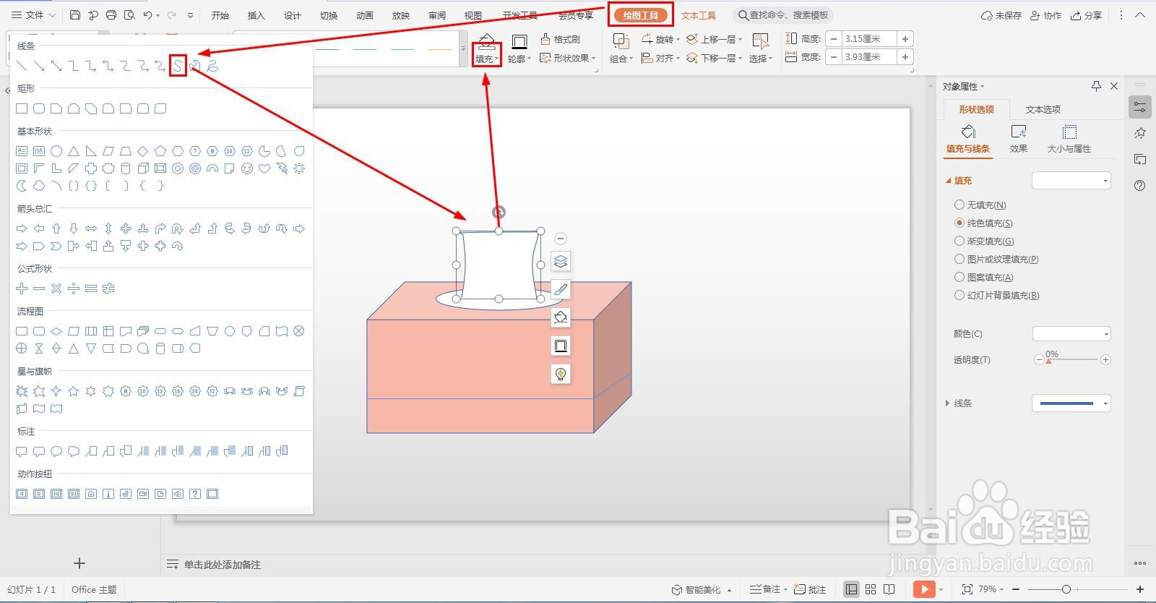Open the 轮廓 outline dropdown

pyautogui.click(x=519, y=59)
